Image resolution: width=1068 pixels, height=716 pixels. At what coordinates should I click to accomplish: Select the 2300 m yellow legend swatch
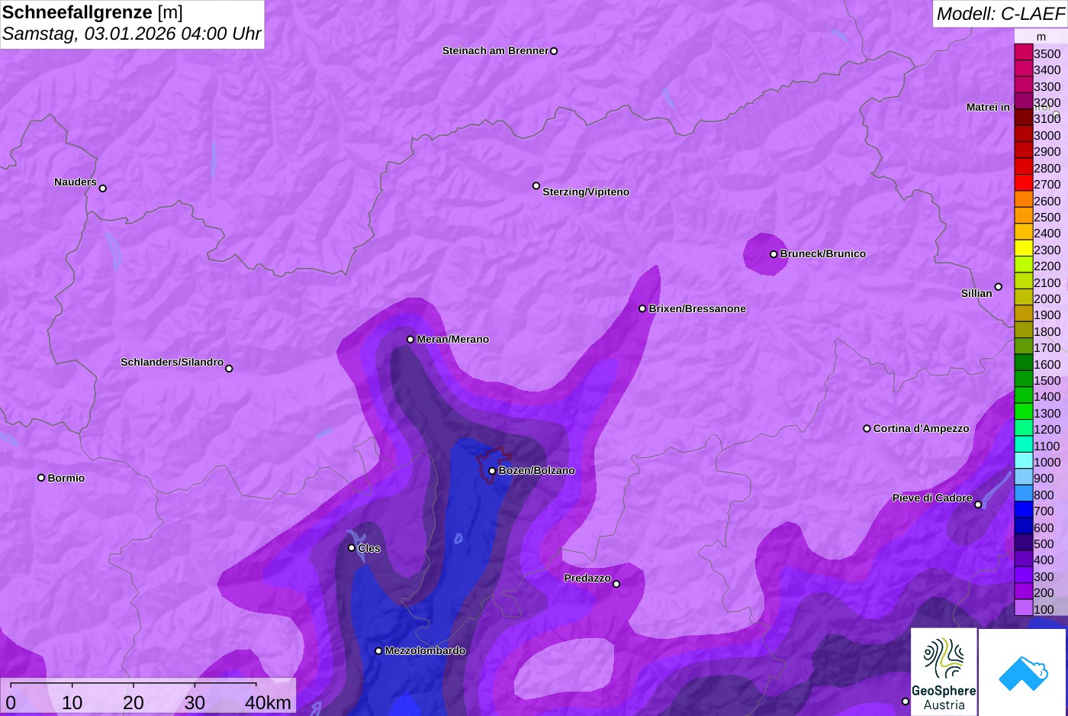(1023, 250)
